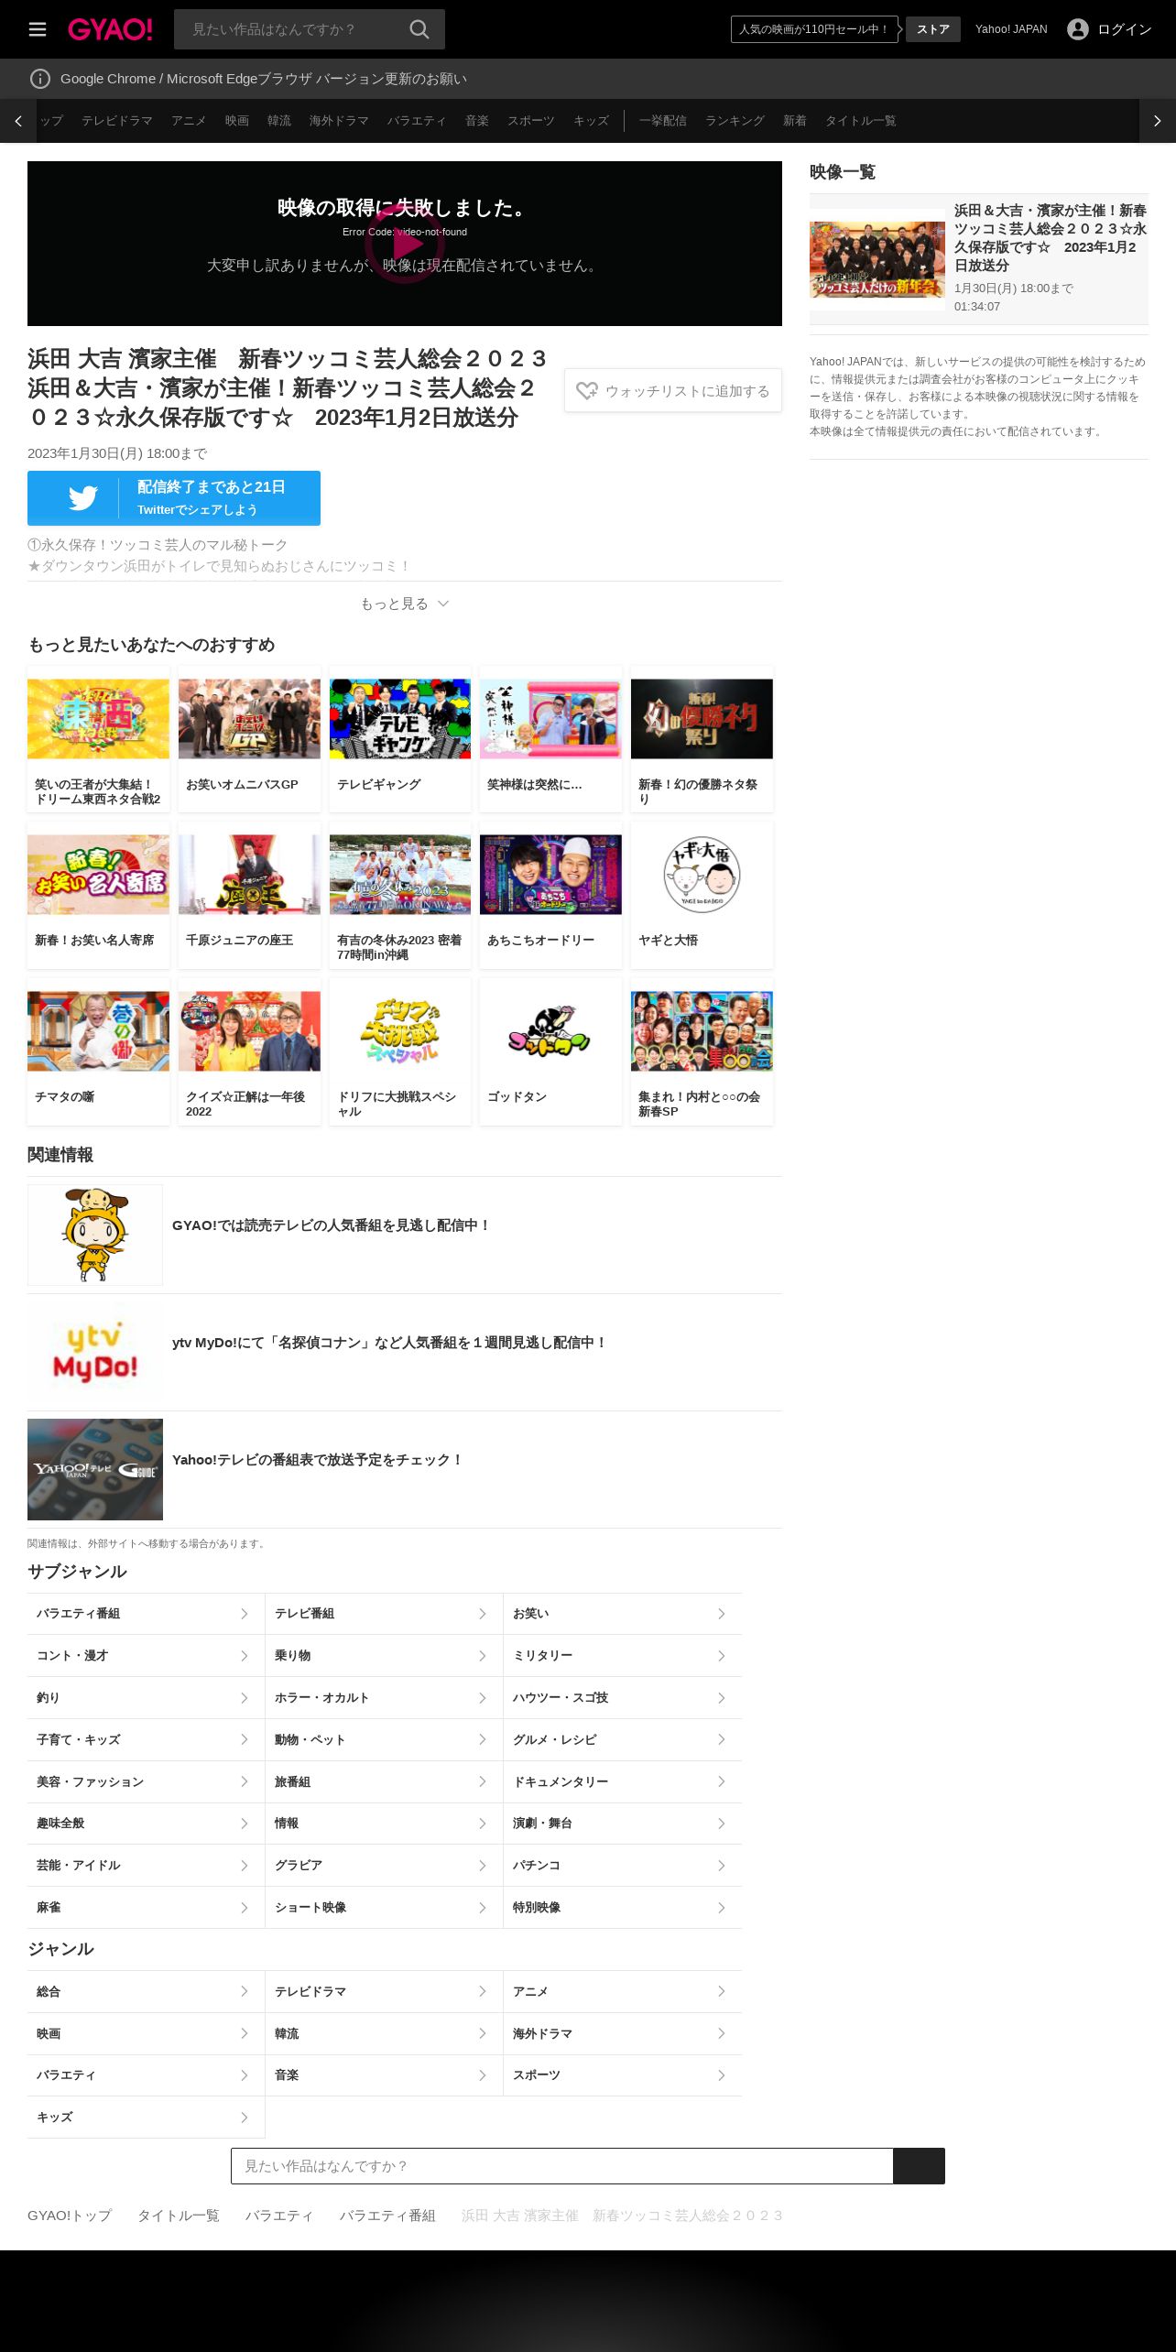Viewport: 1176px width, 2352px height.
Task: Select the 音楽 nav tab
Action: pos(477,121)
